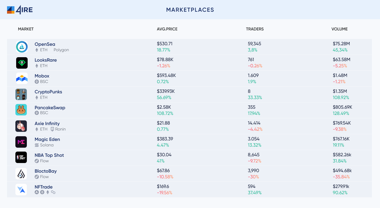The width and height of the screenshot is (380, 208).
Task: Click the ETH chain icon under Axie Infinity
Action: pos(37,129)
